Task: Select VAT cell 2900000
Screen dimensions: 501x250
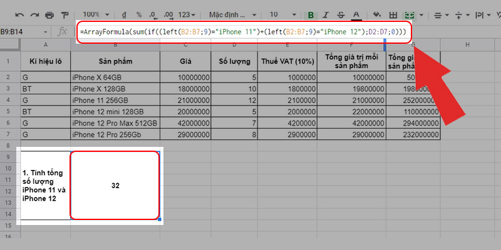Action: (x=287, y=134)
